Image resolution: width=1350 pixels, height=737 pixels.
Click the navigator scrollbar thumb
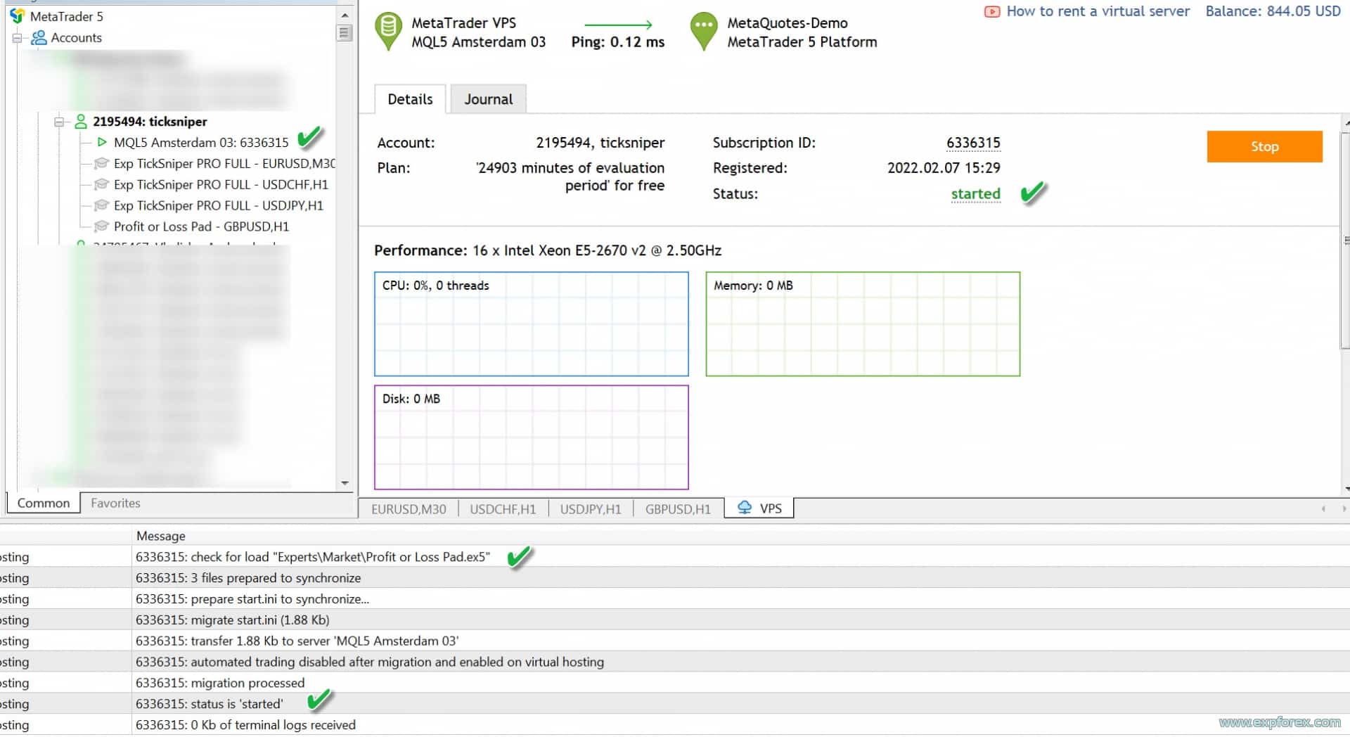[344, 32]
